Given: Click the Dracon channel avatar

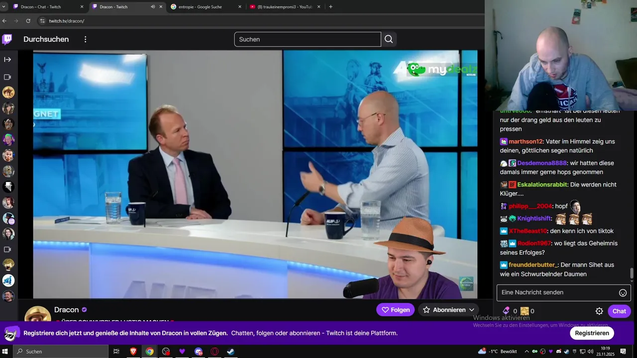Looking at the screenshot, I should point(38,313).
